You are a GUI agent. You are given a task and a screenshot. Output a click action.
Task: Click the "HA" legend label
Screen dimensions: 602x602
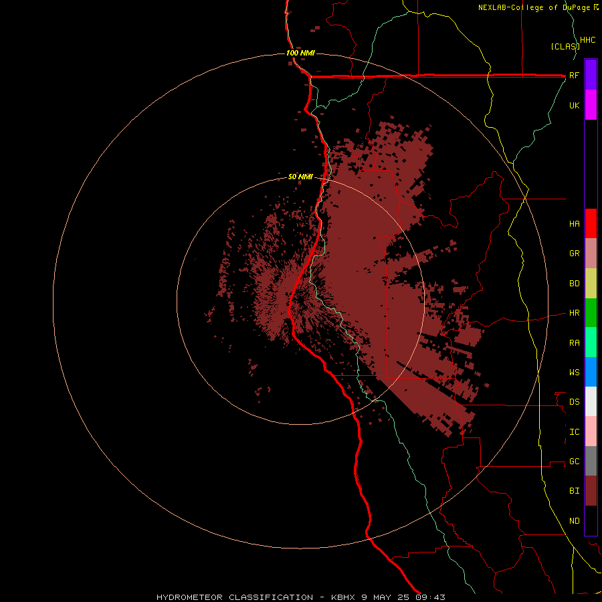click(x=575, y=224)
